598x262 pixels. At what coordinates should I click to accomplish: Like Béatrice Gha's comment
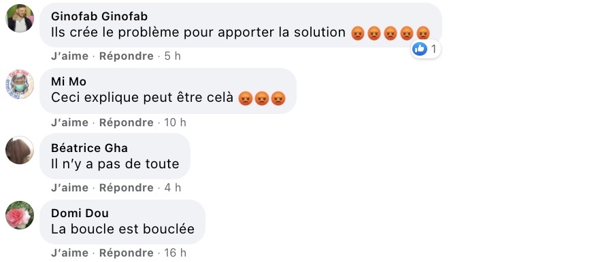click(70, 187)
